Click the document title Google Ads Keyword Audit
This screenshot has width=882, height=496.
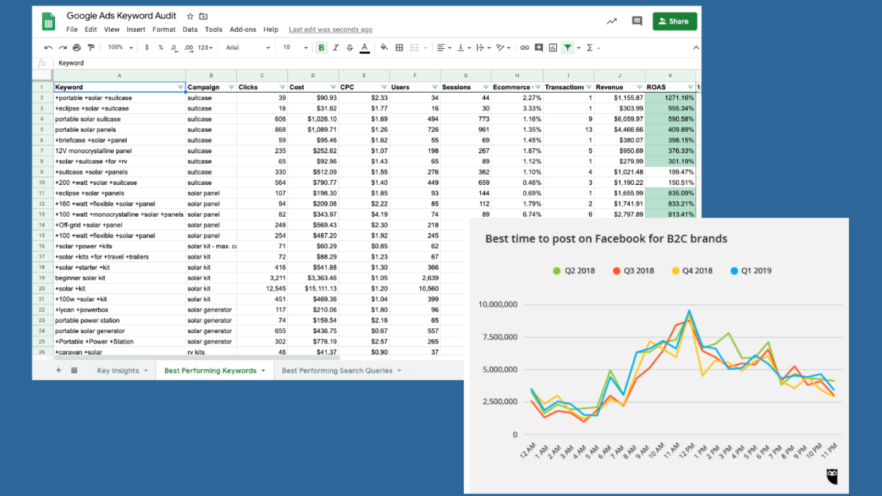(x=121, y=16)
